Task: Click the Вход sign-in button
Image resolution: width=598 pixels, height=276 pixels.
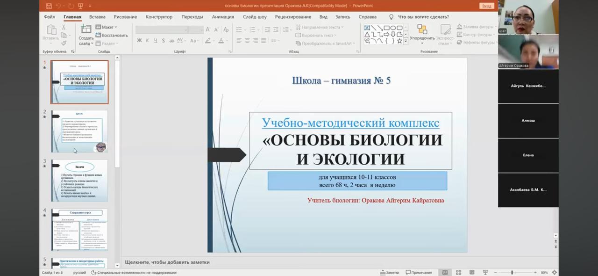Action: tap(486, 6)
